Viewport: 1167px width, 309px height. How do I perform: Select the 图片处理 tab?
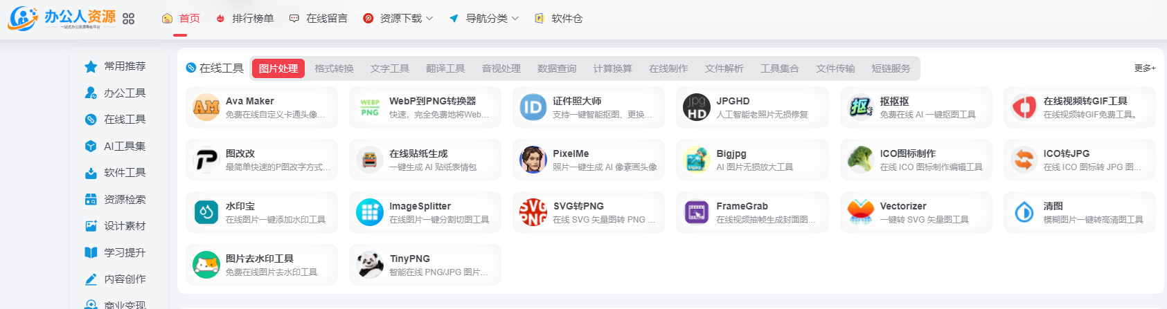pyautogui.click(x=278, y=68)
